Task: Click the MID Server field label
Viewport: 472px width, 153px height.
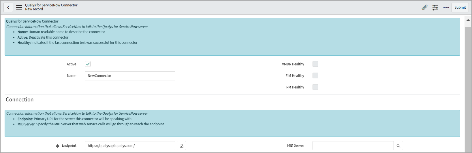Action: click(x=296, y=146)
